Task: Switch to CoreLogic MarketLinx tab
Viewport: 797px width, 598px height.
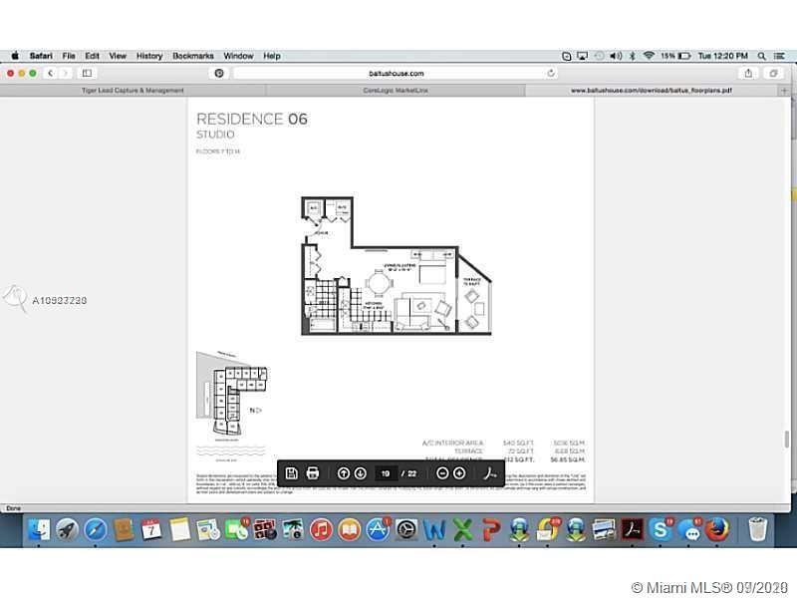Action: pyautogui.click(x=393, y=90)
